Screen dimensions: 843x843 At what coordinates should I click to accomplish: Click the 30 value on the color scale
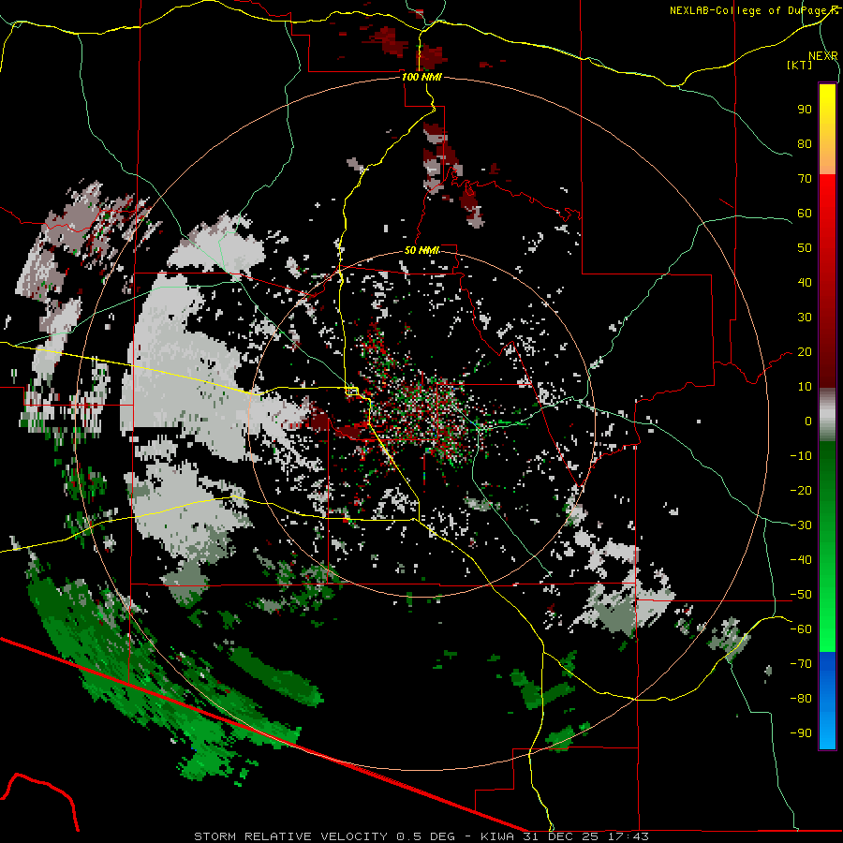805,318
